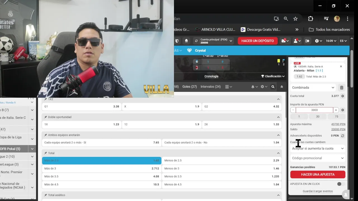The width and height of the screenshot is (358, 201).
Task: Increase the stake with the plus button
Action: pos(336,110)
